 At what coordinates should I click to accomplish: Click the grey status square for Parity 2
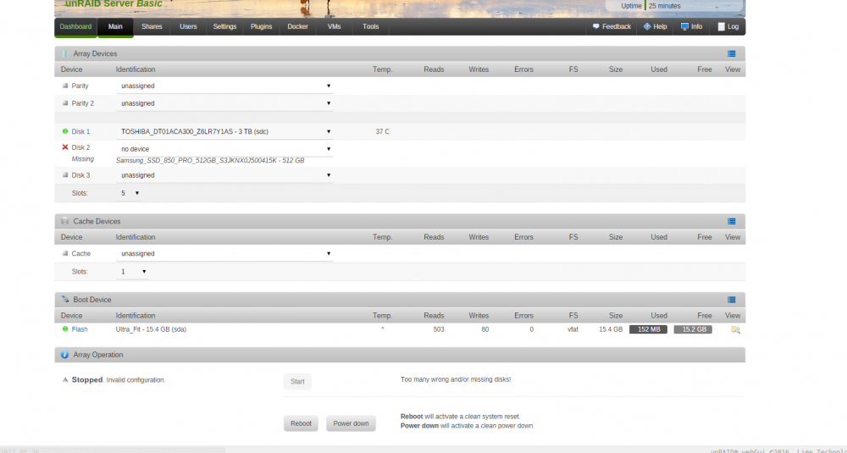tap(65, 103)
